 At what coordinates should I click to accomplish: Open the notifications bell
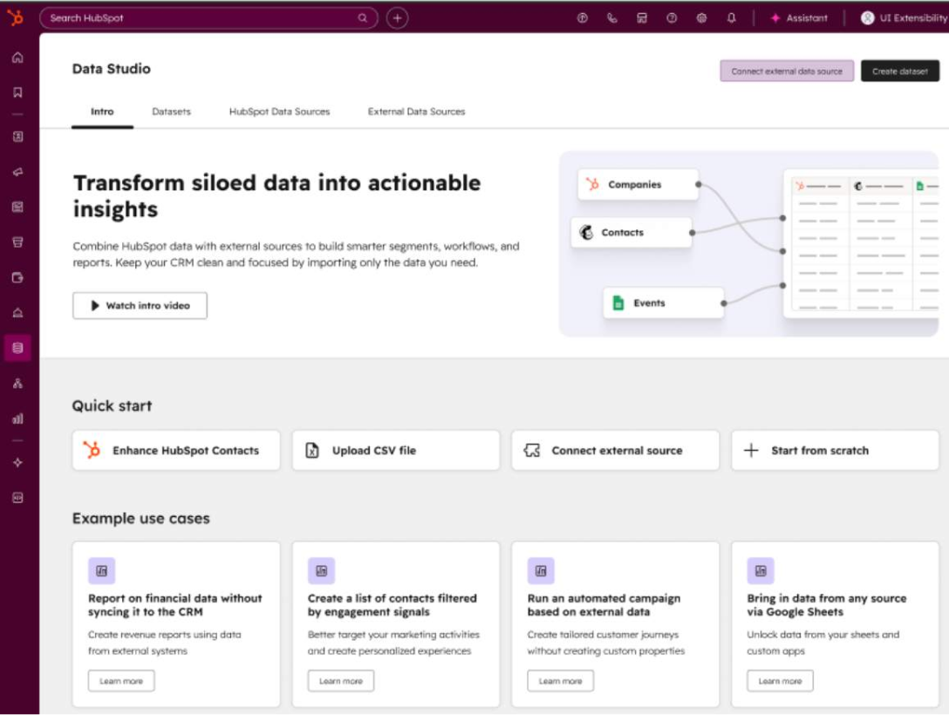click(x=730, y=17)
